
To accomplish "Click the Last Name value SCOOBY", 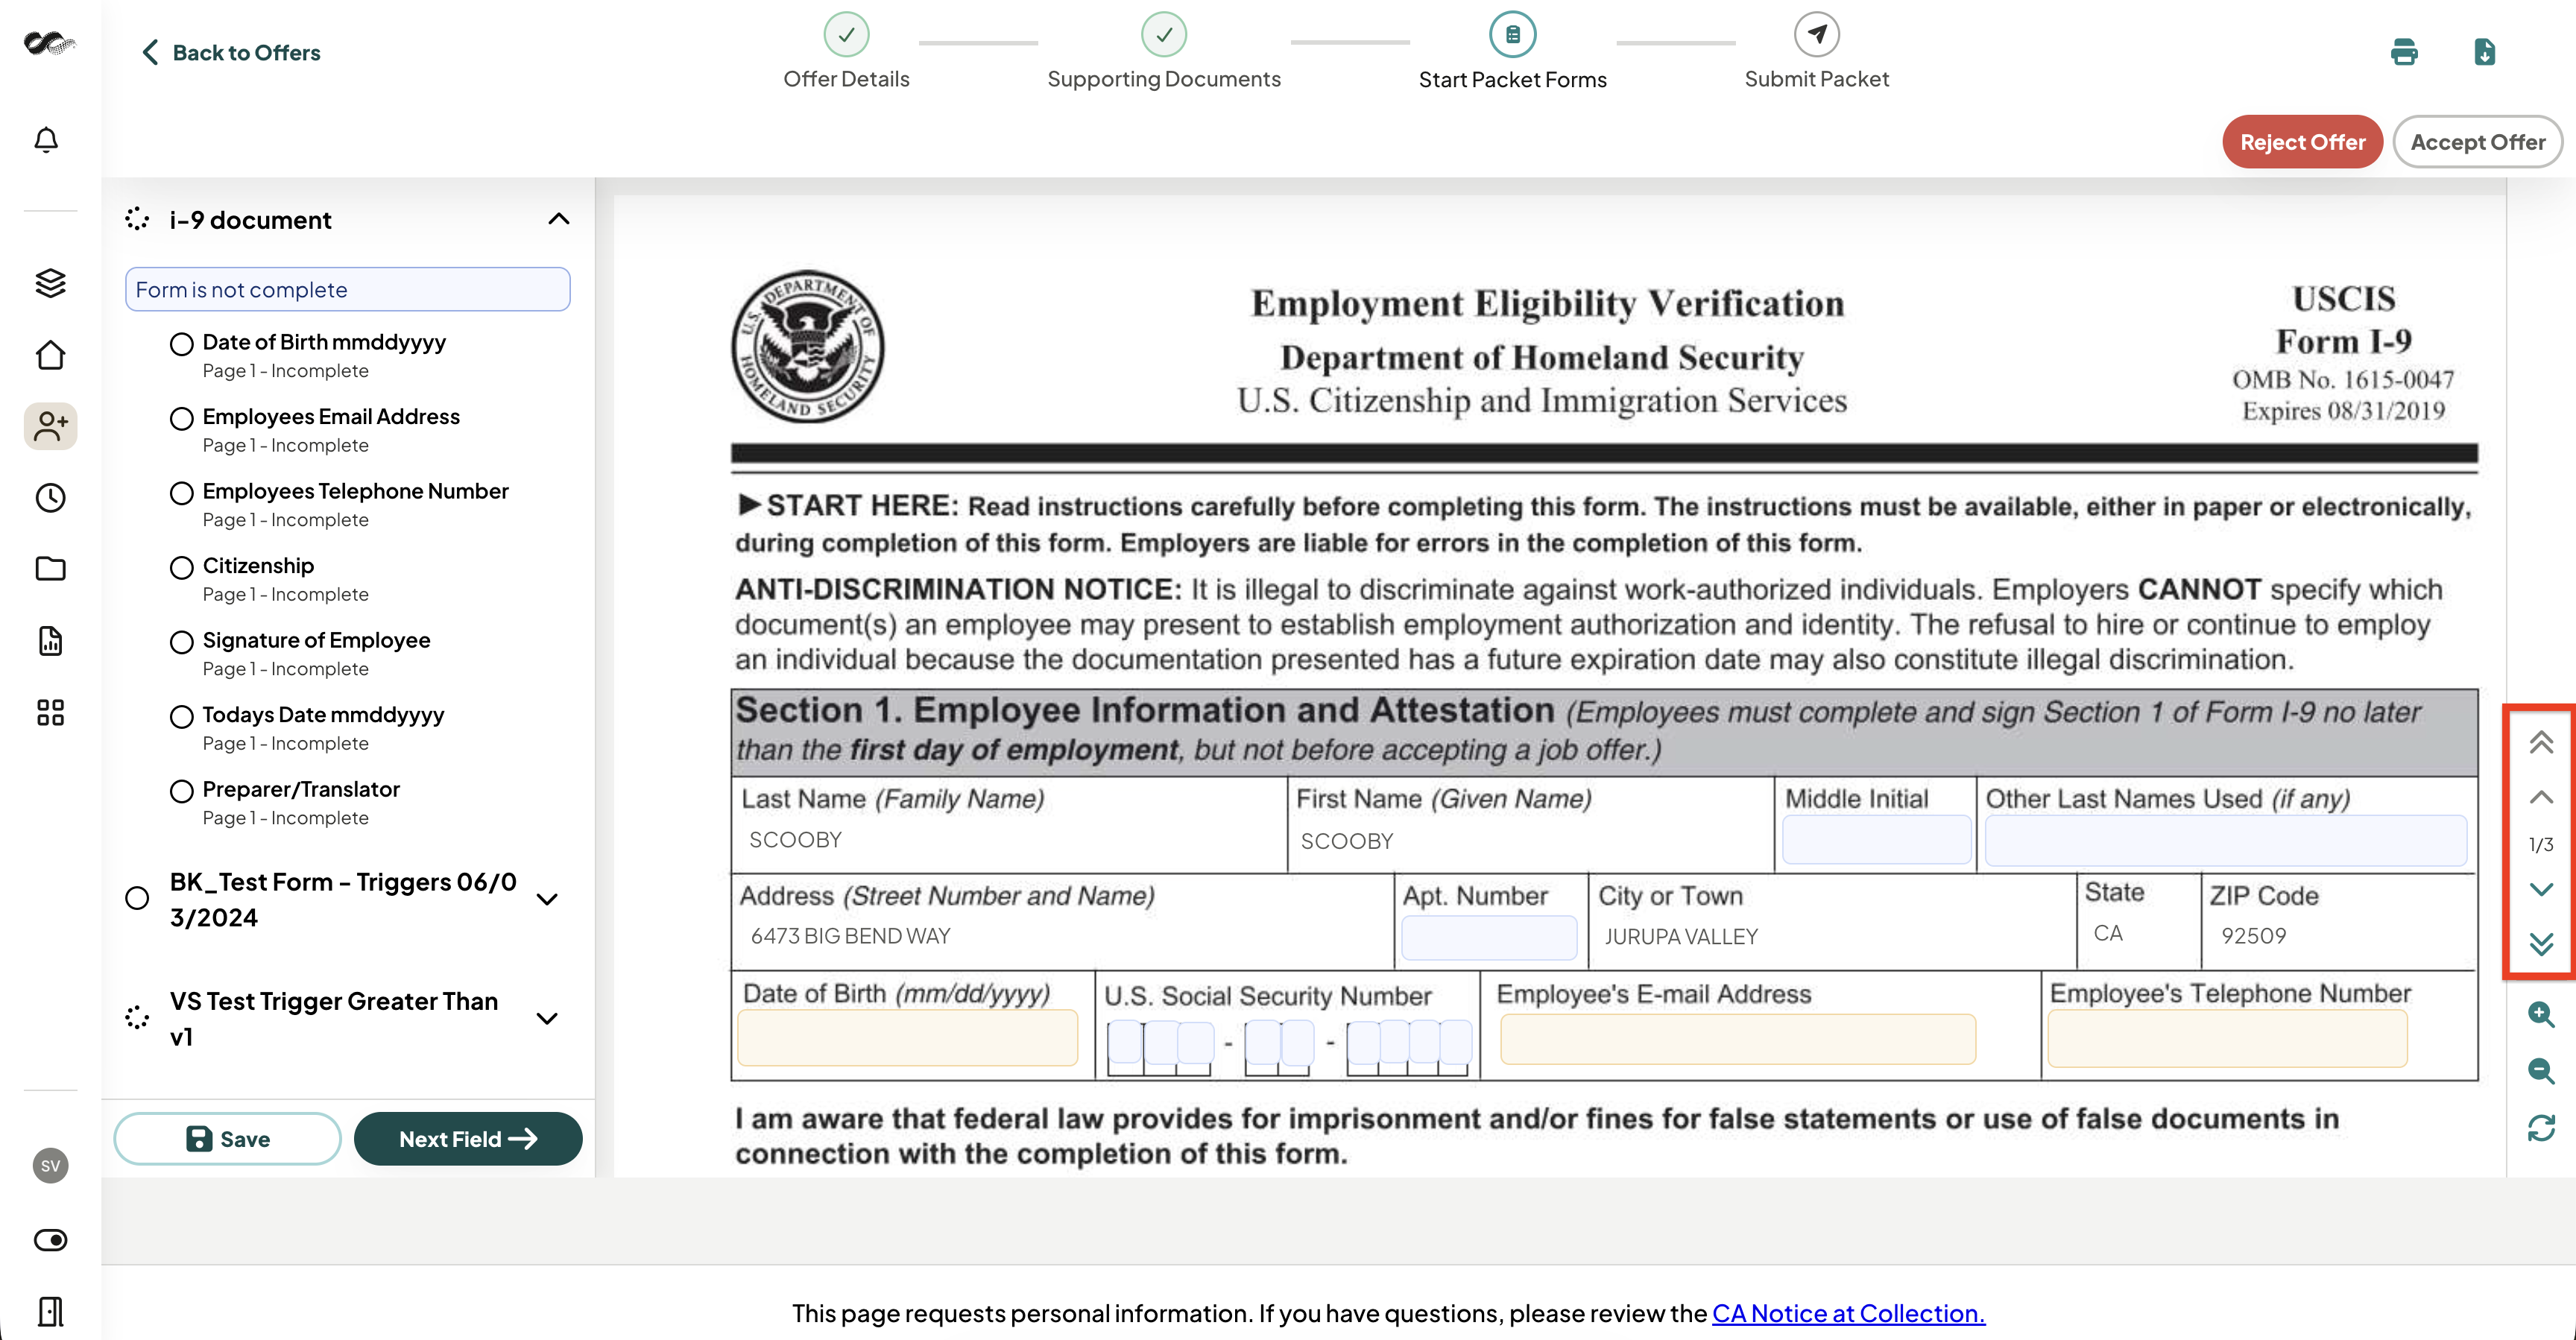I will click(795, 840).
